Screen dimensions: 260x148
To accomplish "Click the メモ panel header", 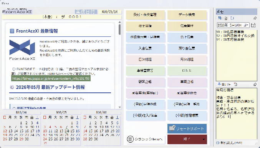I will point(237,12).
